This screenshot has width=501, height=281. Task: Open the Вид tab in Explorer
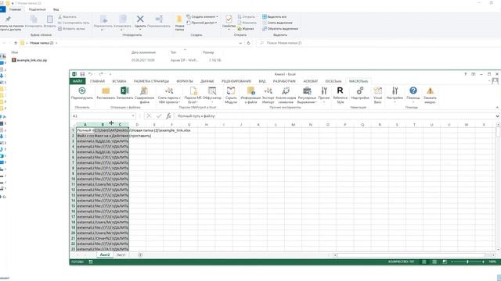click(x=56, y=9)
